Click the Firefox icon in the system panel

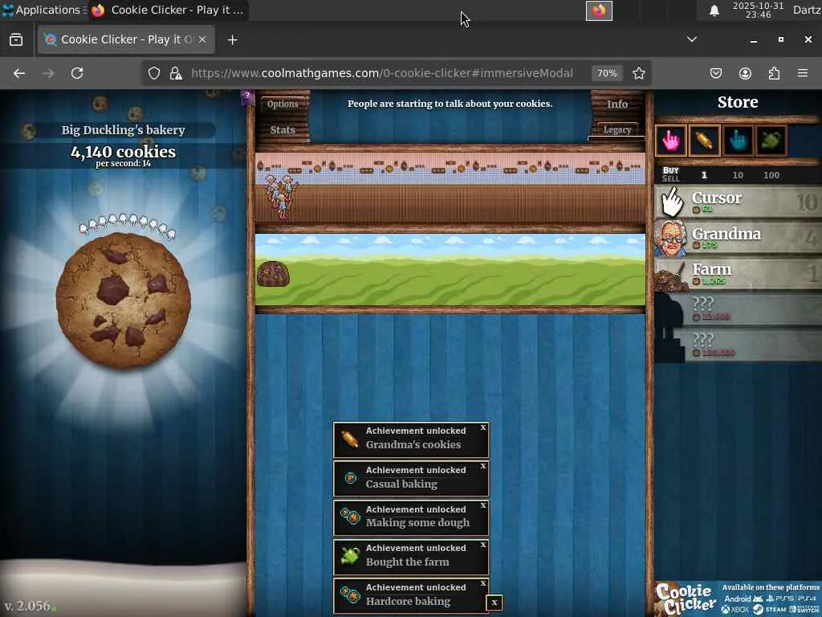click(x=599, y=10)
